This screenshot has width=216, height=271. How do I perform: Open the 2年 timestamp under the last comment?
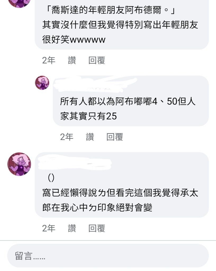pyautogui.click(x=49, y=228)
